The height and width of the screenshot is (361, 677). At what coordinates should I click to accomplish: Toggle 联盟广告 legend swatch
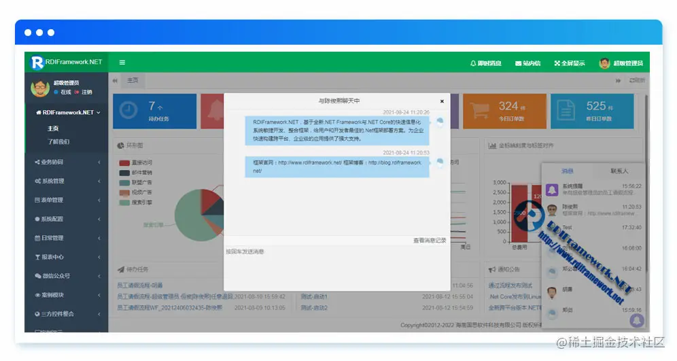(x=124, y=183)
